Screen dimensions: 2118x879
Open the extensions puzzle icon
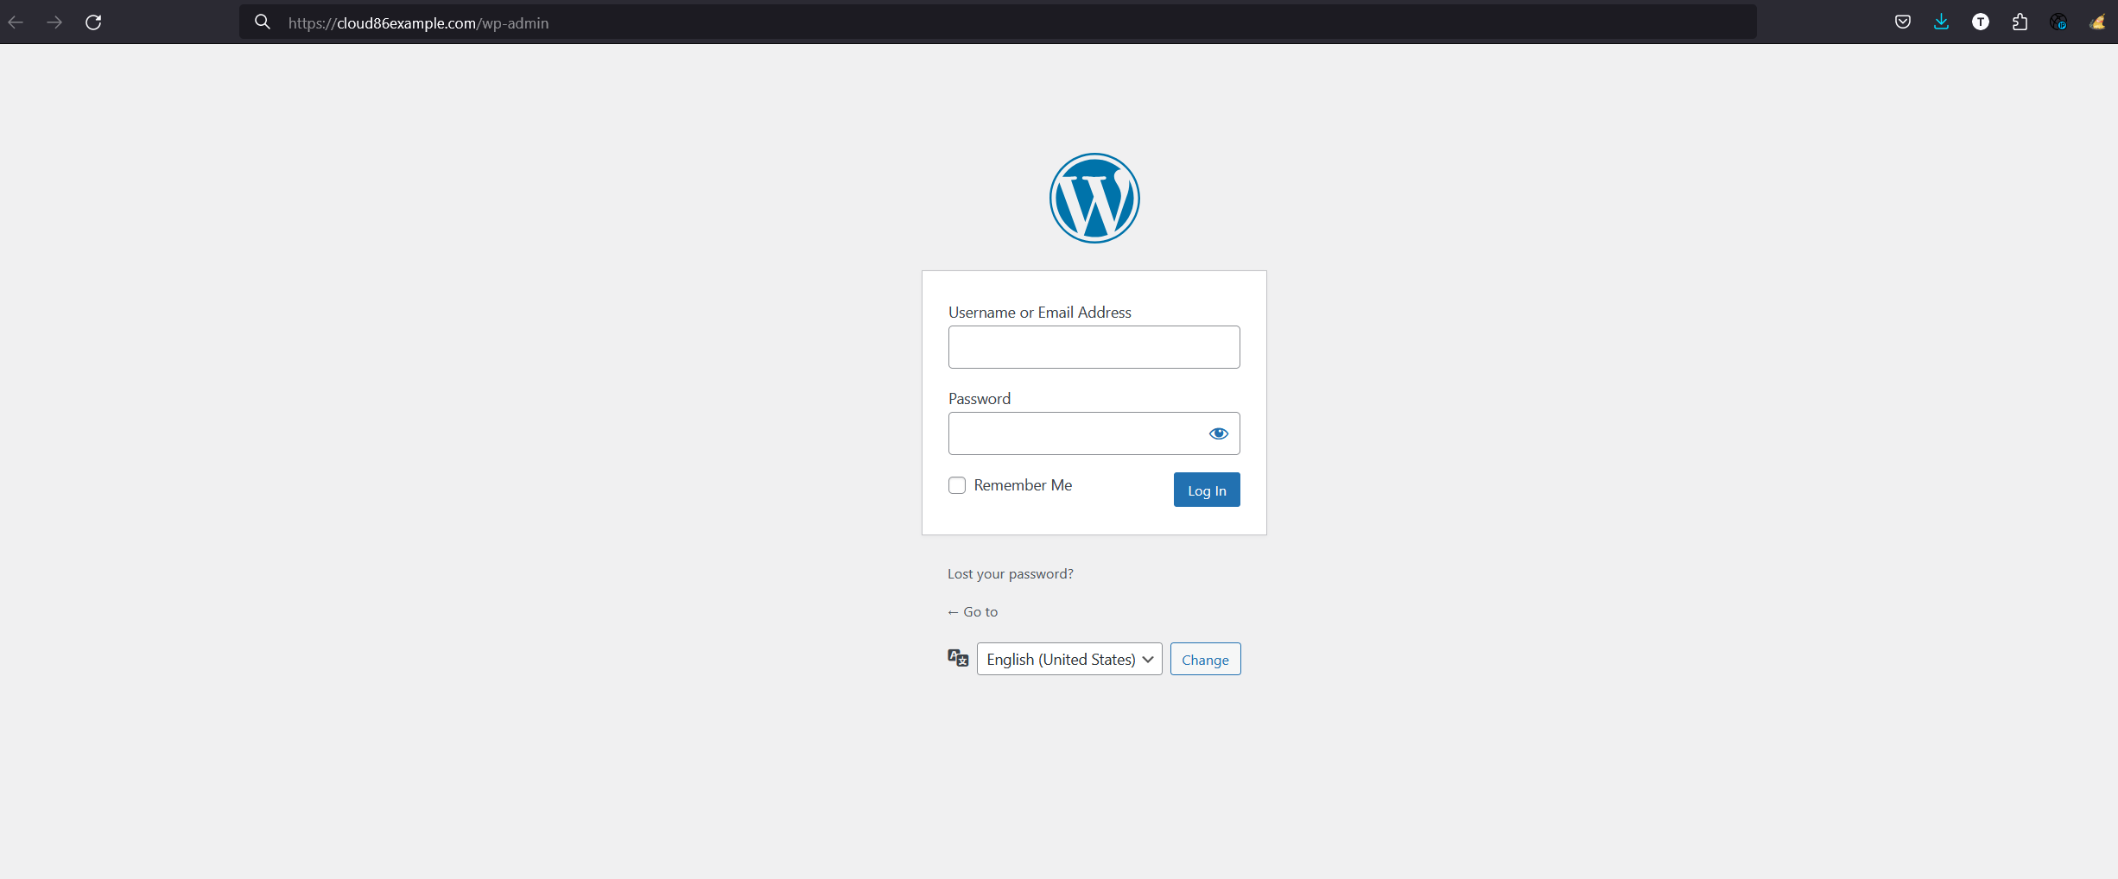tap(2020, 22)
